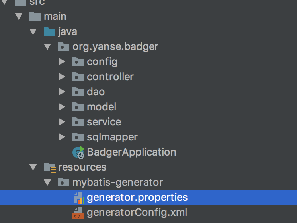
Task: Select the sqlmapper package label
Action: point(112,137)
